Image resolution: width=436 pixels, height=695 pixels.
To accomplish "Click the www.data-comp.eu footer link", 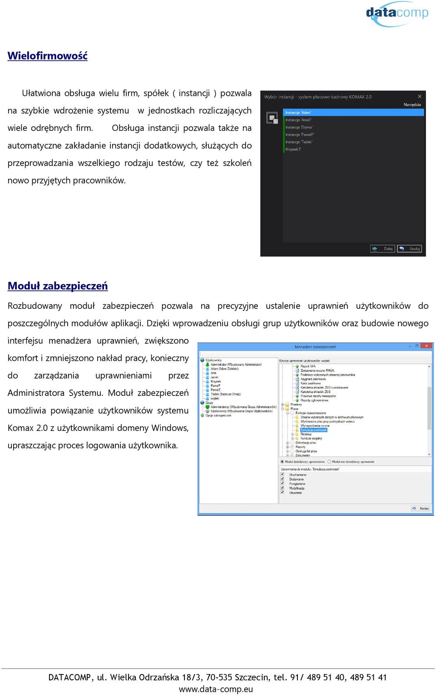I will [216, 689].
